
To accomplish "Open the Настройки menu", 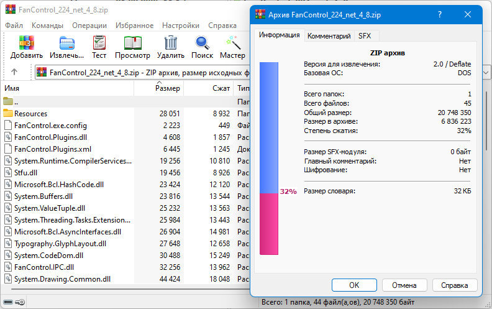I will tap(181, 25).
